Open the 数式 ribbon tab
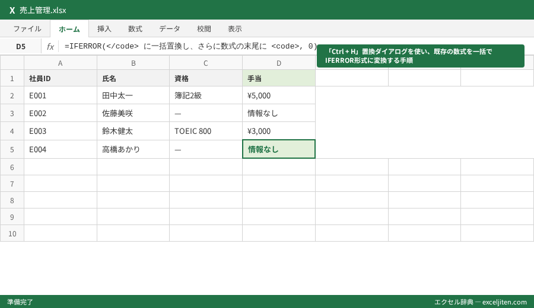Image resolution: width=534 pixels, height=308 pixels. [x=135, y=29]
